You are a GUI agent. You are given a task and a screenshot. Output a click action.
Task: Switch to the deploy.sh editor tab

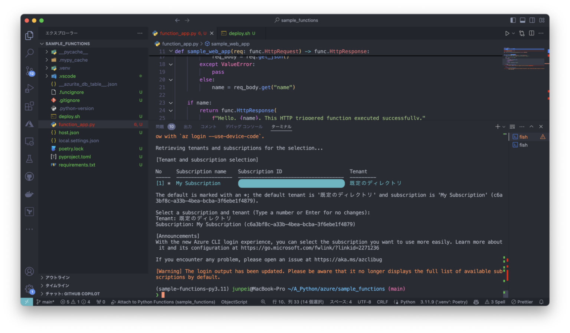[x=239, y=33]
